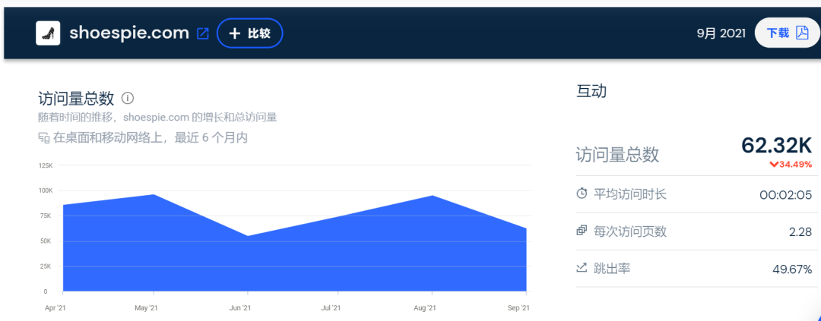
Task: Click the 49.67% bounce rate value
Action: tap(793, 269)
